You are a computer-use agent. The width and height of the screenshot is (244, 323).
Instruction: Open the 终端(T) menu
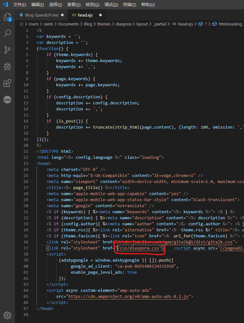coord(129,5)
